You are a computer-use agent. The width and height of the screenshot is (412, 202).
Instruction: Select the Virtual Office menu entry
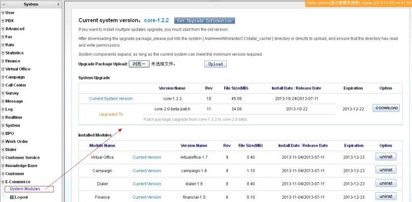18,69
